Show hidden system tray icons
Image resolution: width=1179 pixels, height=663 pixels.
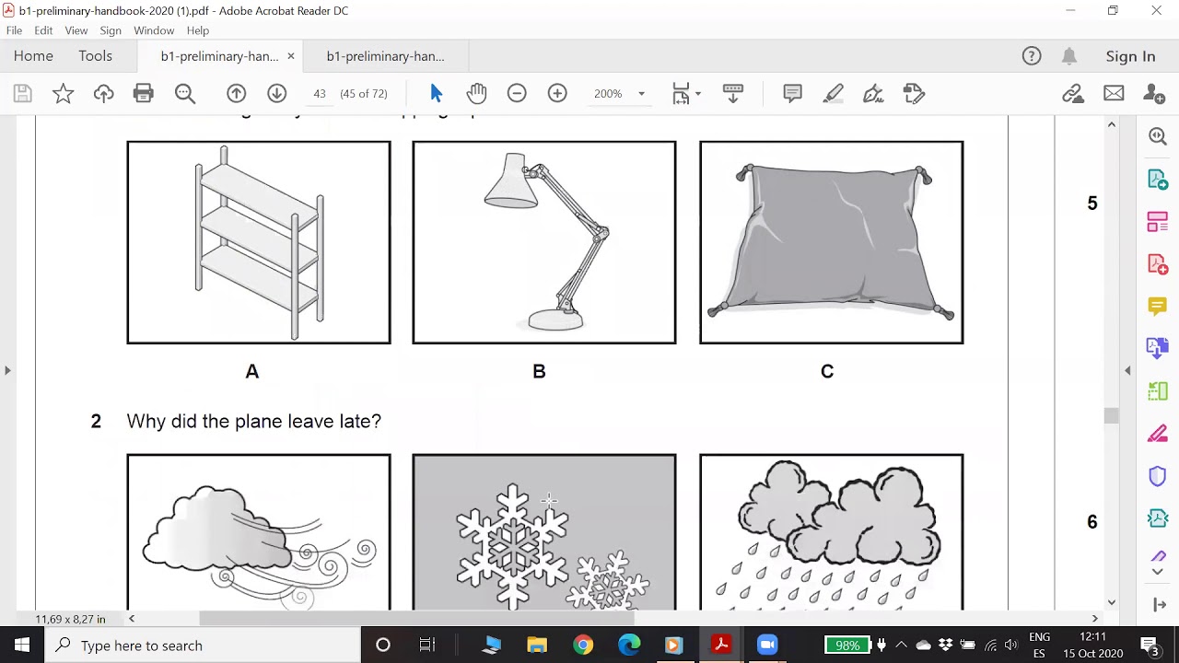901,646
